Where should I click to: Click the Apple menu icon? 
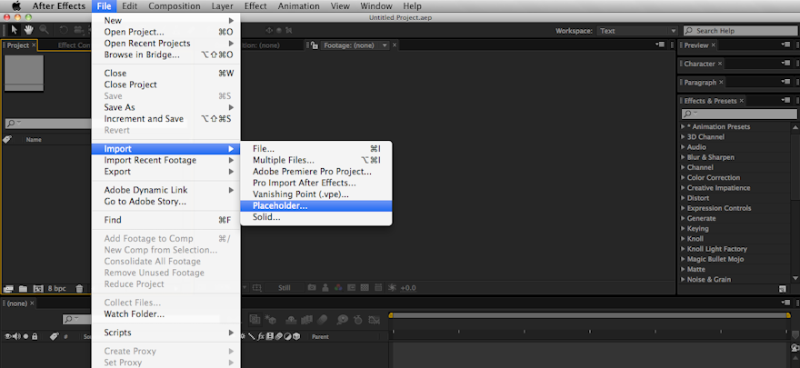tap(15, 6)
